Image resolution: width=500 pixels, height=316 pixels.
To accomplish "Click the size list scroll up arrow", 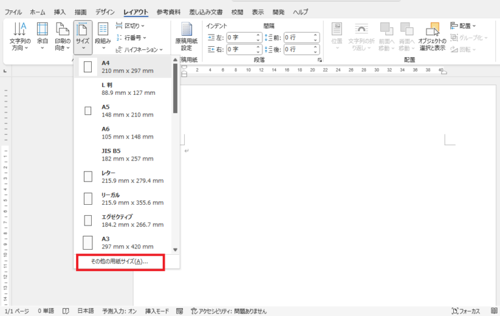I will click(175, 60).
